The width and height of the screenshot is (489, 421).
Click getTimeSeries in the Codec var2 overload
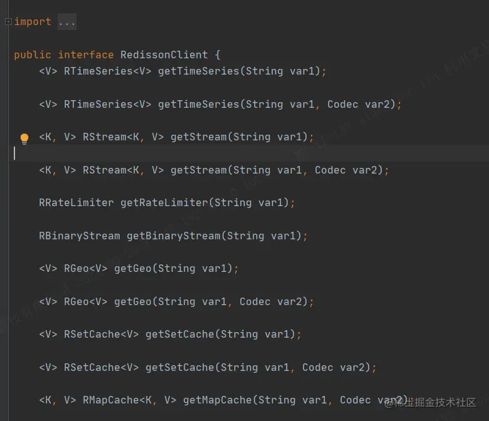coord(198,104)
